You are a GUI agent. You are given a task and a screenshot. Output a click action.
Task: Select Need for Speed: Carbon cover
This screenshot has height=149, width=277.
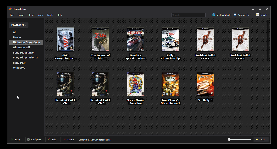pos(135,39)
